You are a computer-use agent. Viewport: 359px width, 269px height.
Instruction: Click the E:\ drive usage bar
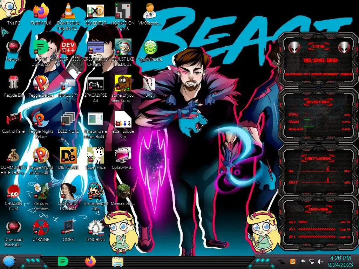pyautogui.click(x=320, y=237)
